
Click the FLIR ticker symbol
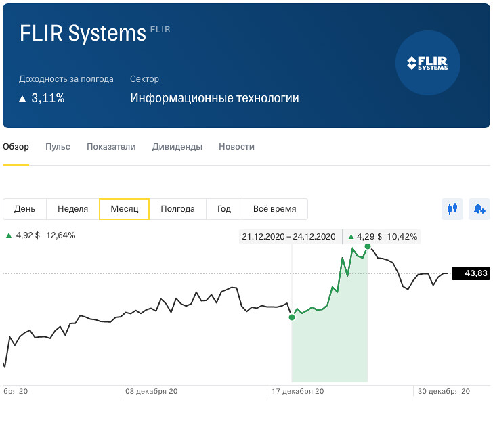[160, 30]
